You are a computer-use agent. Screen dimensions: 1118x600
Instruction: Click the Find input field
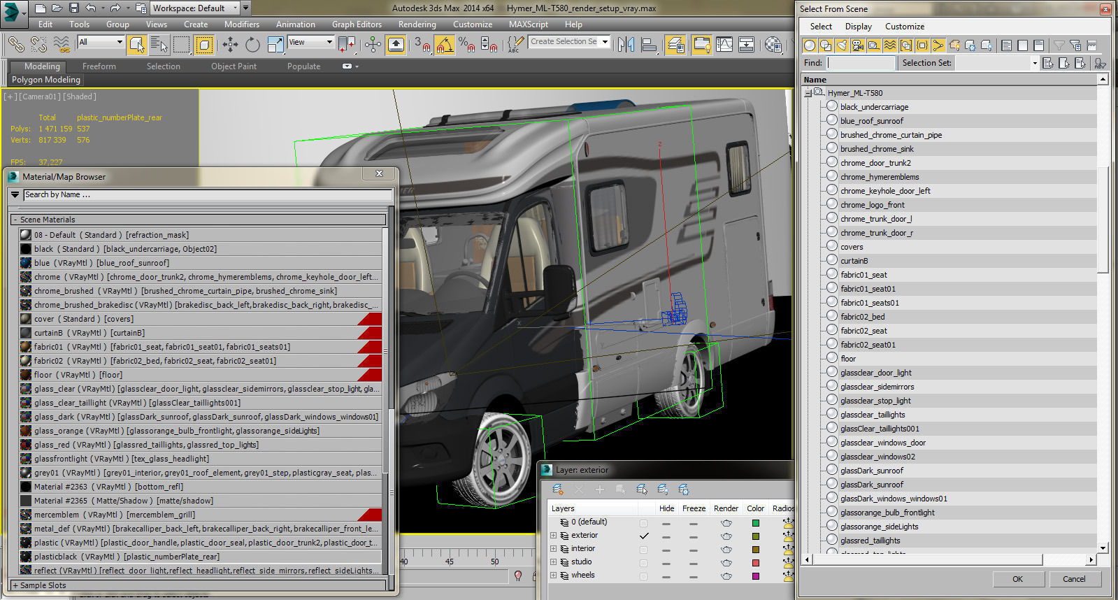[861, 63]
